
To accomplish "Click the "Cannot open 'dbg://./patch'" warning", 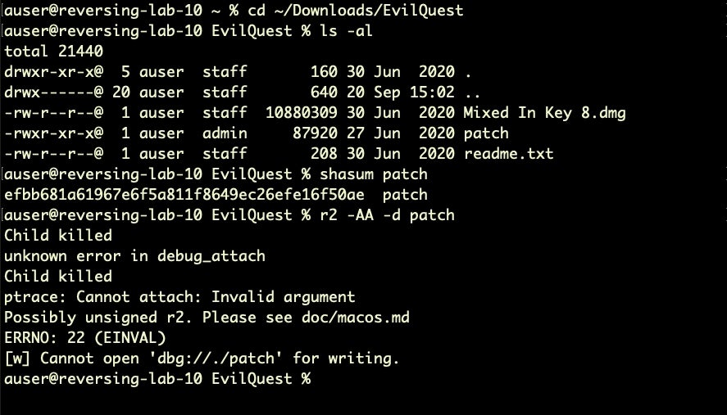I will [x=213, y=359].
